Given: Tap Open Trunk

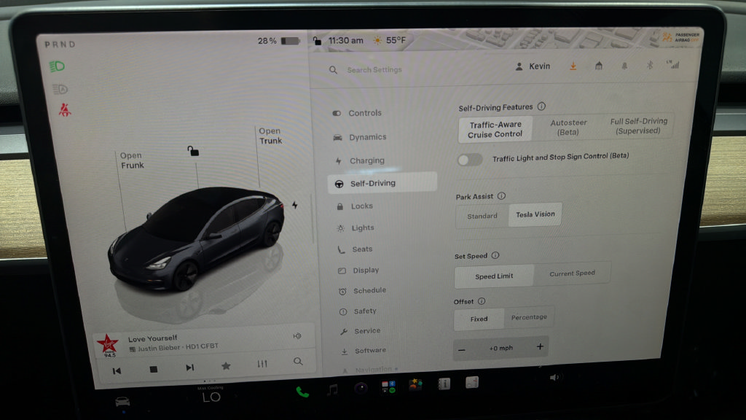Looking at the screenshot, I should coord(270,136).
